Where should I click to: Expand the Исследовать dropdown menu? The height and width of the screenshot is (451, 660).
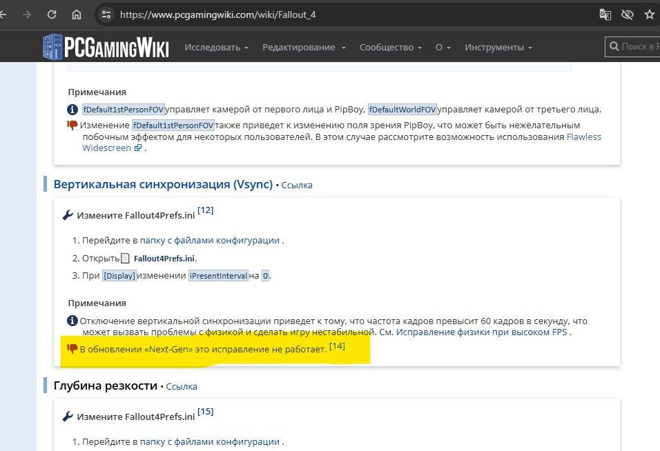pyautogui.click(x=216, y=47)
